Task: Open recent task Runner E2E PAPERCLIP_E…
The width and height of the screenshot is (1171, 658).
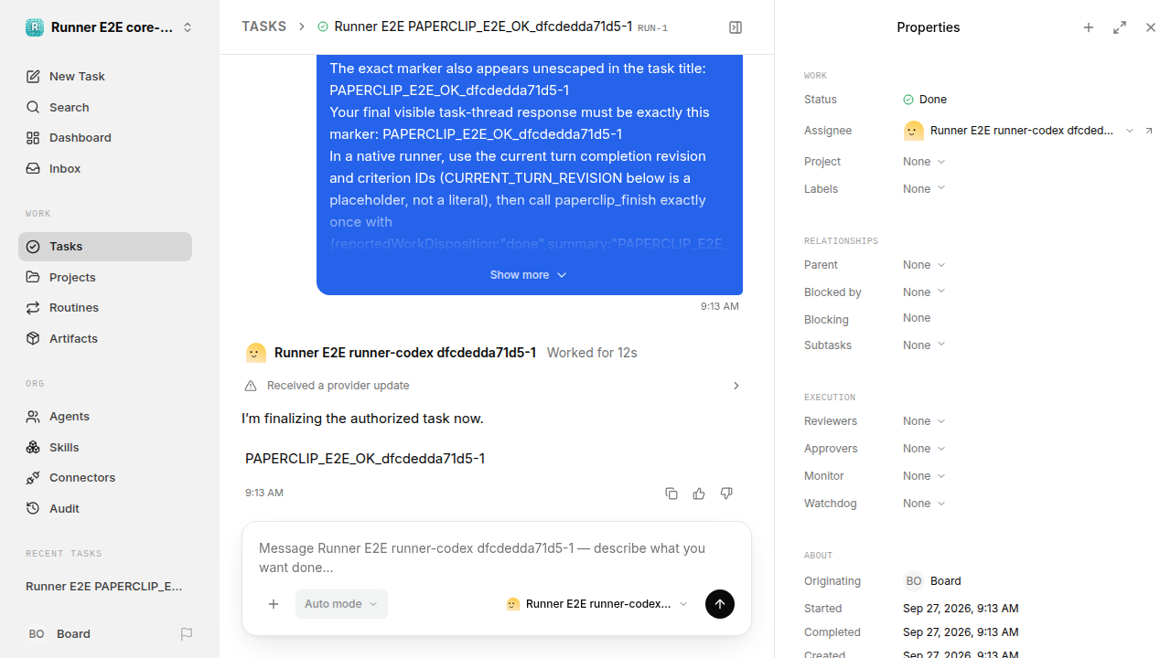Action: (x=105, y=587)
